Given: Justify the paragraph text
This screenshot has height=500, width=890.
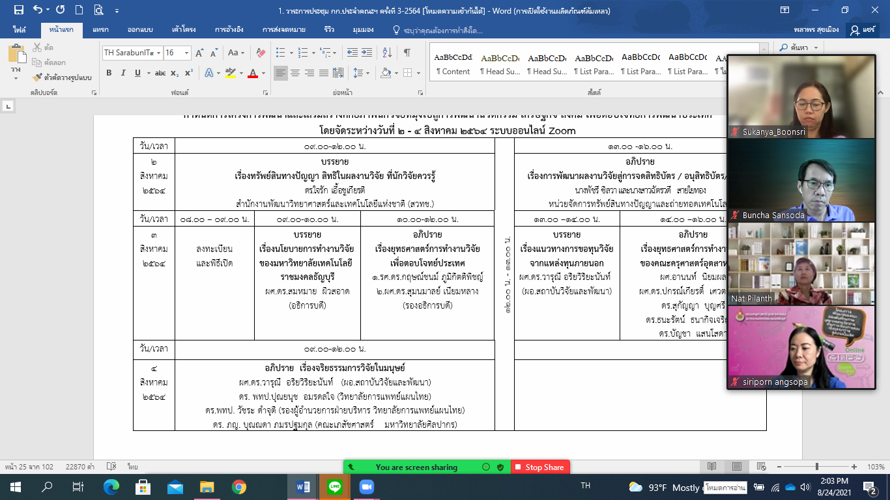Looking at the screenshot, I should (x=324, y=73).
